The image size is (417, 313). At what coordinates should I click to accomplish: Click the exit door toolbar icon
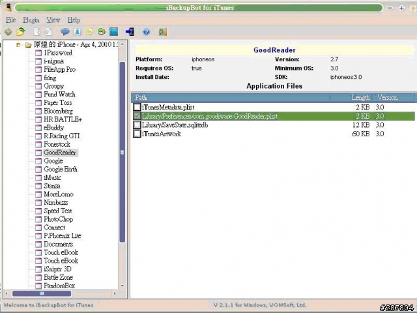pyautogui.click(x=163, y=32)
